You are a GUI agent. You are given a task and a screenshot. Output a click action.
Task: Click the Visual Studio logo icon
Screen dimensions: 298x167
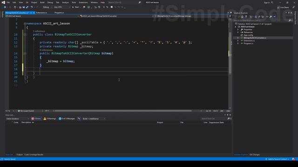click(3, 2)
